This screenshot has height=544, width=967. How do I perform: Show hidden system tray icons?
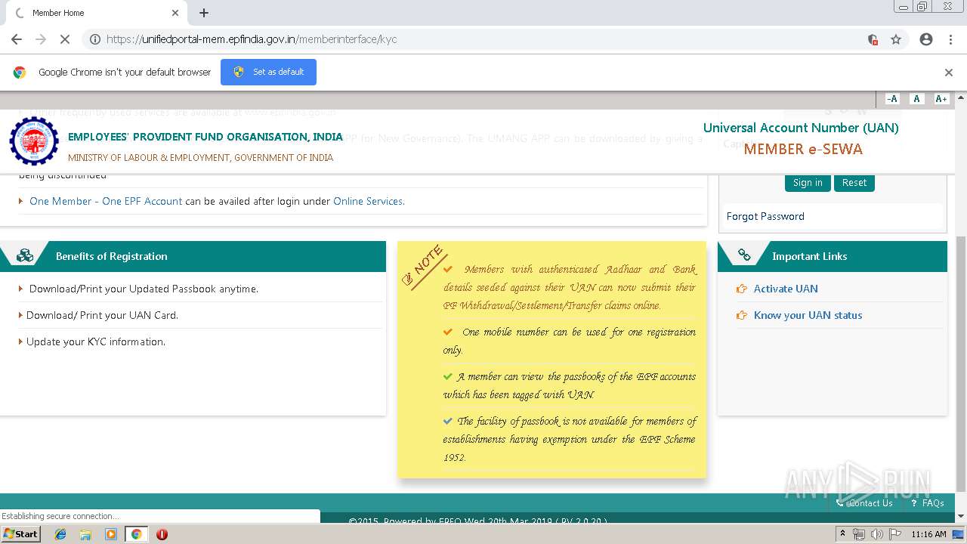coord(843,534)
